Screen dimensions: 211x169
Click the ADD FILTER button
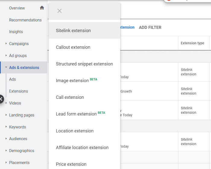click(150, 27)
